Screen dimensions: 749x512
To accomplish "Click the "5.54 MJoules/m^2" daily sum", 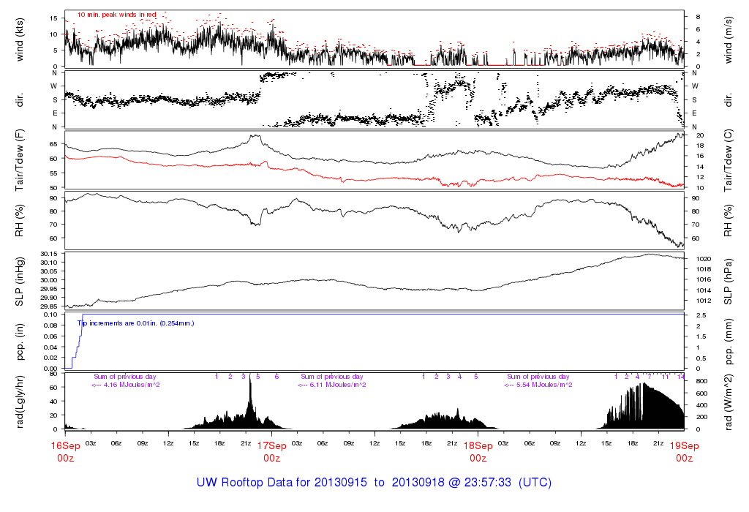I will click(544, 385).
